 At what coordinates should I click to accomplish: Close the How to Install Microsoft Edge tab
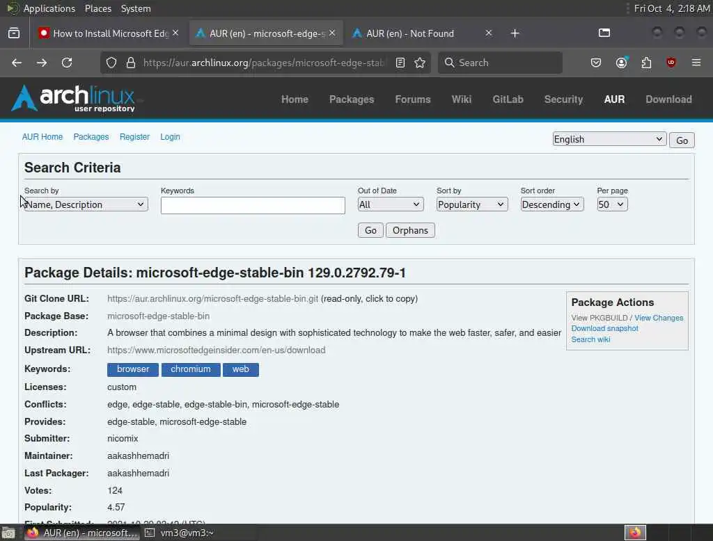coord(175,33)
